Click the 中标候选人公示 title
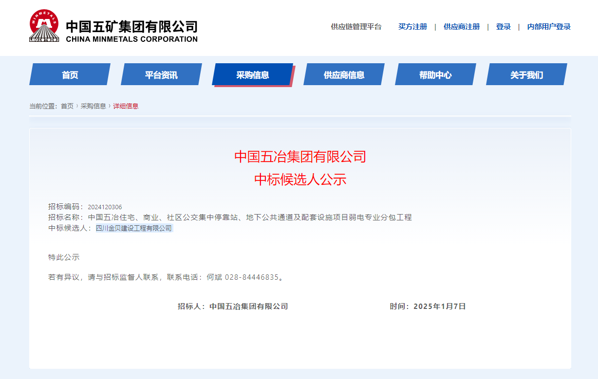The image size is (598, 379). pos(300,180)
